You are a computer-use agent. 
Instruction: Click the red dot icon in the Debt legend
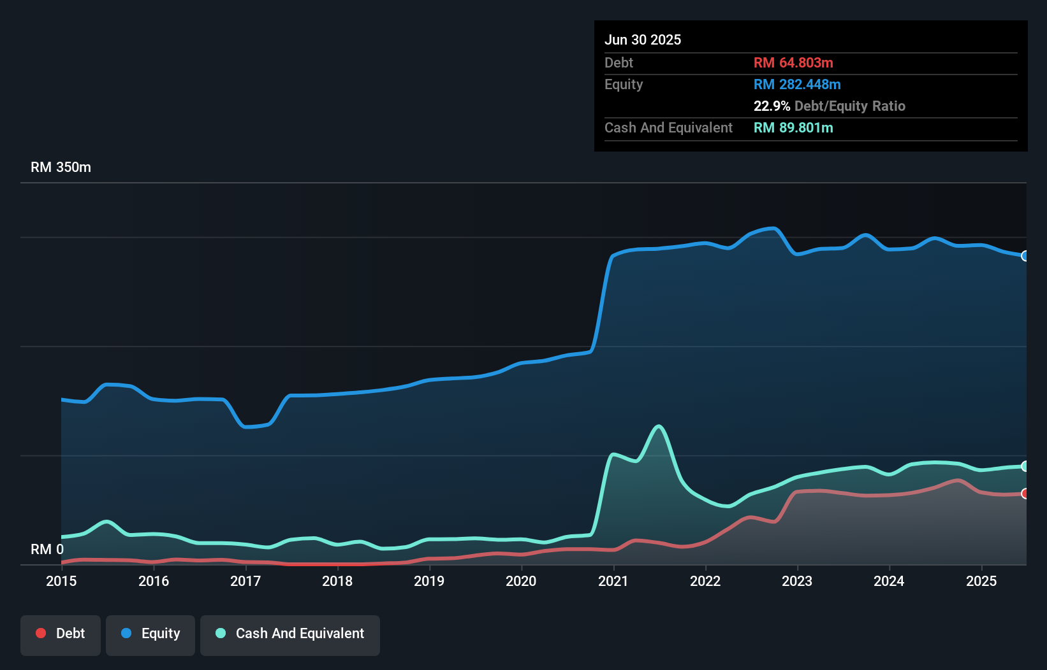[41, 633]
